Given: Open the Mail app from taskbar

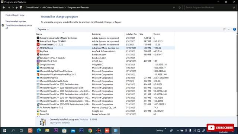Looking at the screenshot, I should coord(73,131).
